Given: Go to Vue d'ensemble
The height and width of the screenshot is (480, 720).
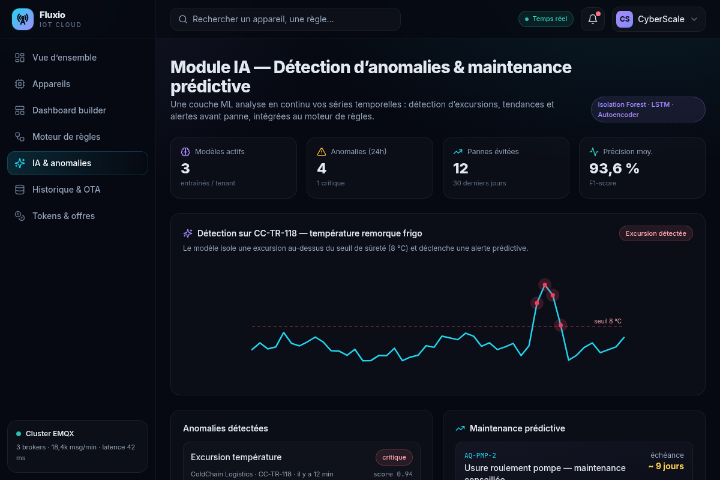Looking at the screenshot, I should (x=77, y=58).
